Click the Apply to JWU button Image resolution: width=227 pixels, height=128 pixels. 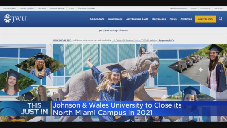click(205, 19)
